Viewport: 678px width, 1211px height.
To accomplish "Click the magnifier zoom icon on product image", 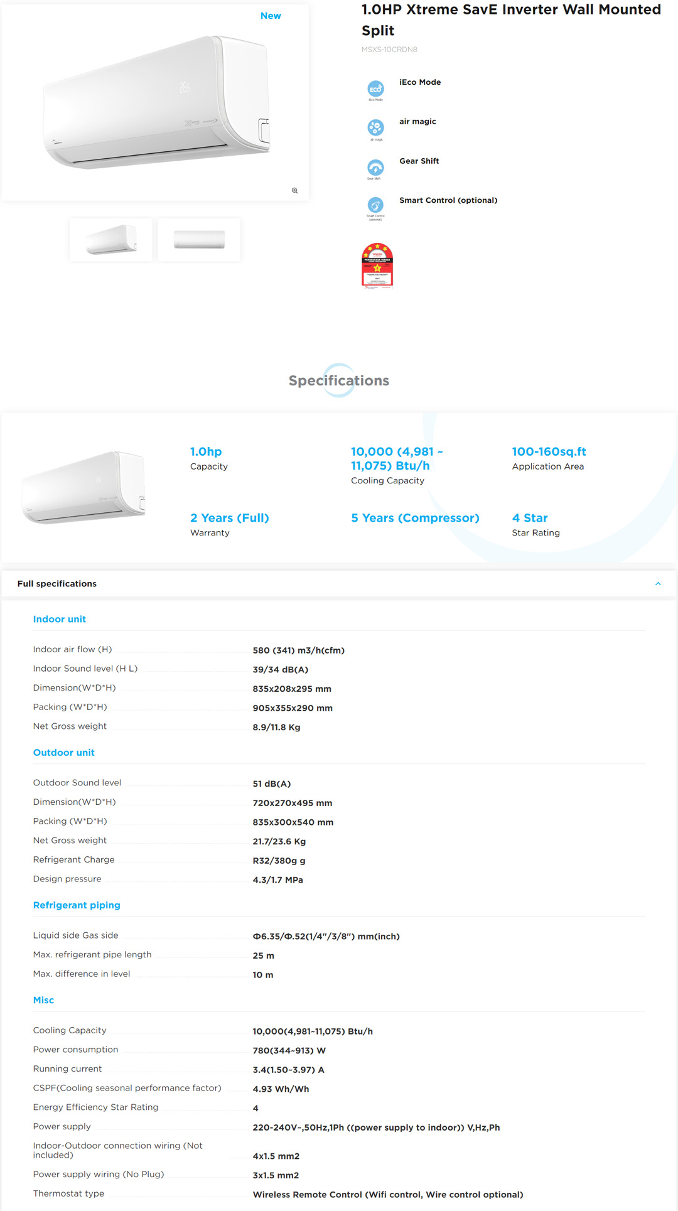I will coord(294,190).
